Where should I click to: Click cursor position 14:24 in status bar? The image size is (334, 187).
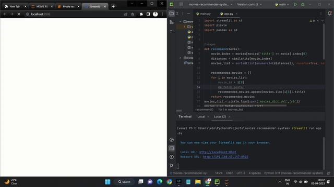219,173
